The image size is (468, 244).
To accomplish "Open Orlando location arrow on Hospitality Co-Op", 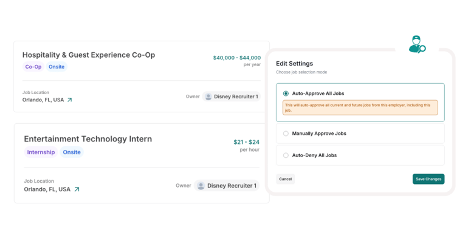I will click(x=69, y=100).
